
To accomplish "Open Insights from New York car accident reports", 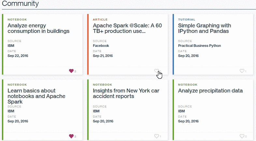I will [x=126, y=93].
